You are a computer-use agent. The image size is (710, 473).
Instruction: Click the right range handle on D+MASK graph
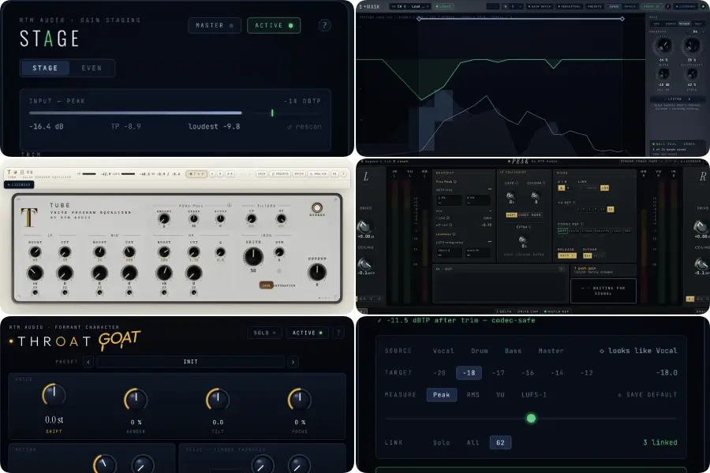(622, 19)
